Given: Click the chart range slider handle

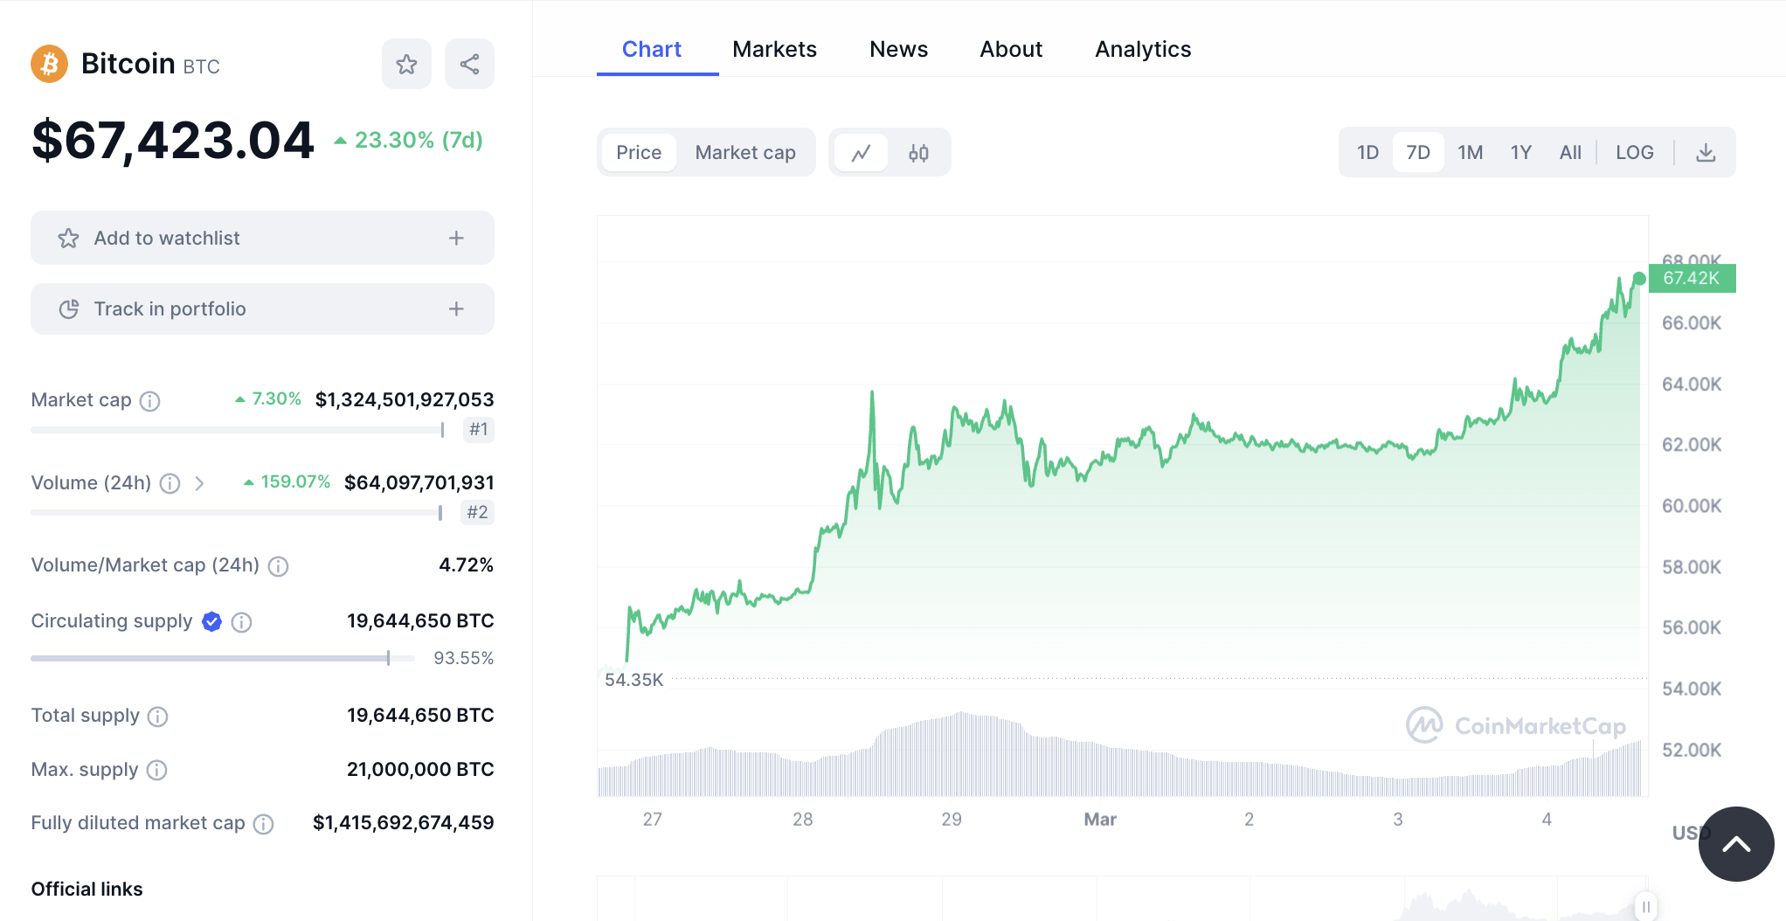Looking at the screenshot, I should coord(1645,907).
